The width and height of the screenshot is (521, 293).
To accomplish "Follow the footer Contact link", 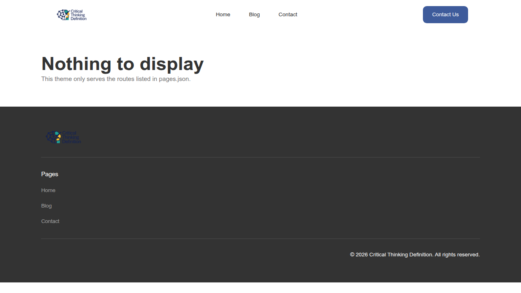I will coord(50,221).
